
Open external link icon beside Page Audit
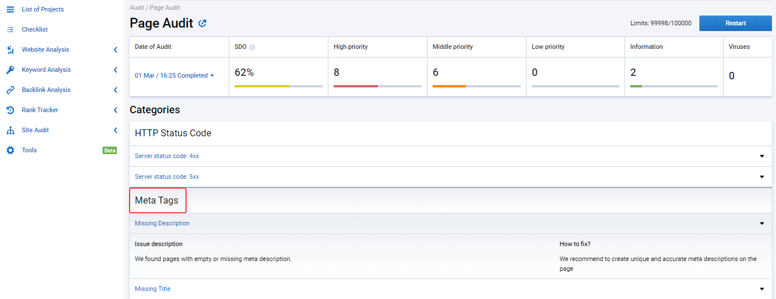click(x=202, y=24)
